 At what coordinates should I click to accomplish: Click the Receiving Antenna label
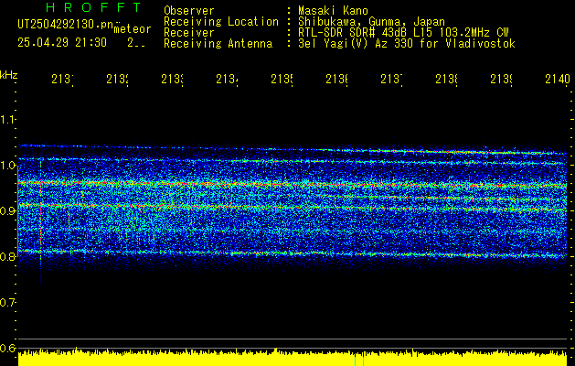(218, 44)
